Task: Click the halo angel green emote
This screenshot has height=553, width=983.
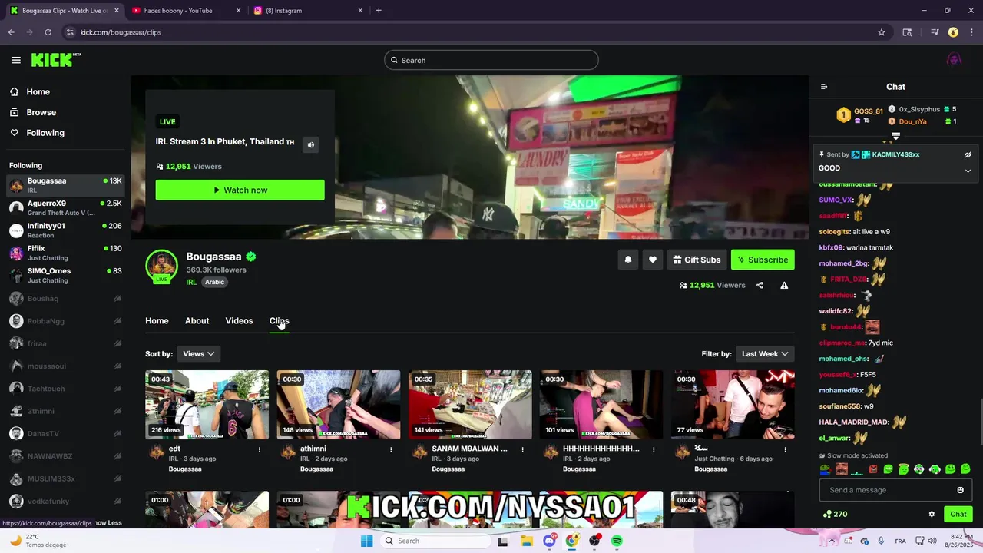Action: click(x=904, y=469)
